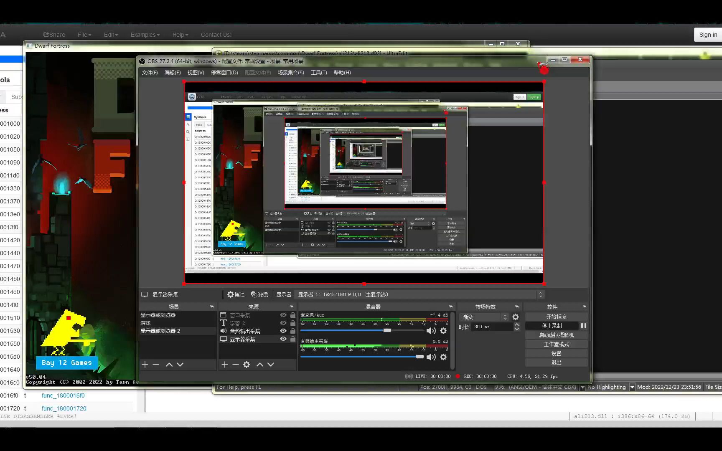Image resolution: width=722 pixels, height=451 pixels.
Task: Open the Edit dropdown in the web page
Action: (111, 35)
